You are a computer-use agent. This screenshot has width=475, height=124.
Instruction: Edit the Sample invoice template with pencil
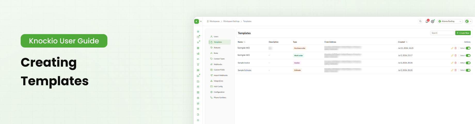pyautogui.click(x=452, y=63)
